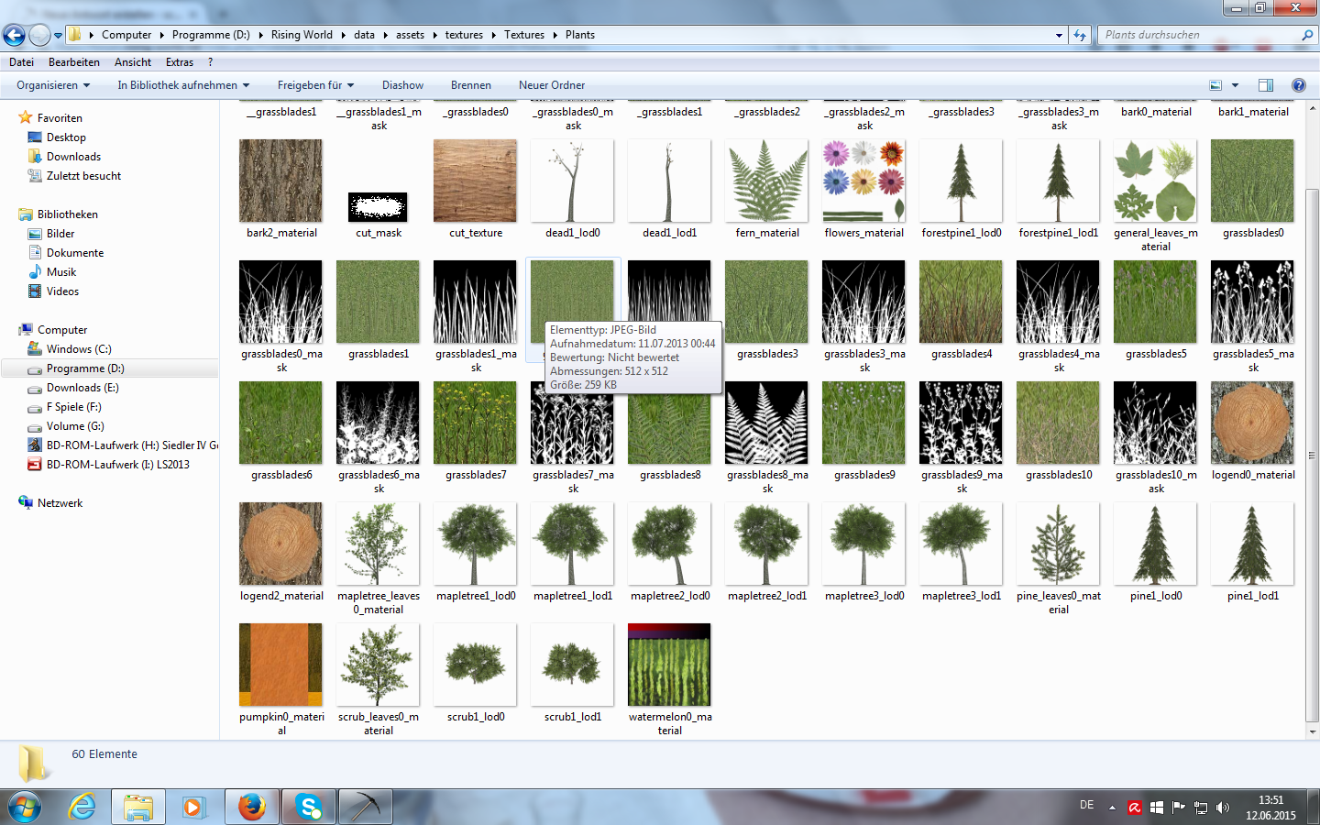Open the Extras menu
The height and width of the screenshot is (825, 1320).
(x=180, y=62)
